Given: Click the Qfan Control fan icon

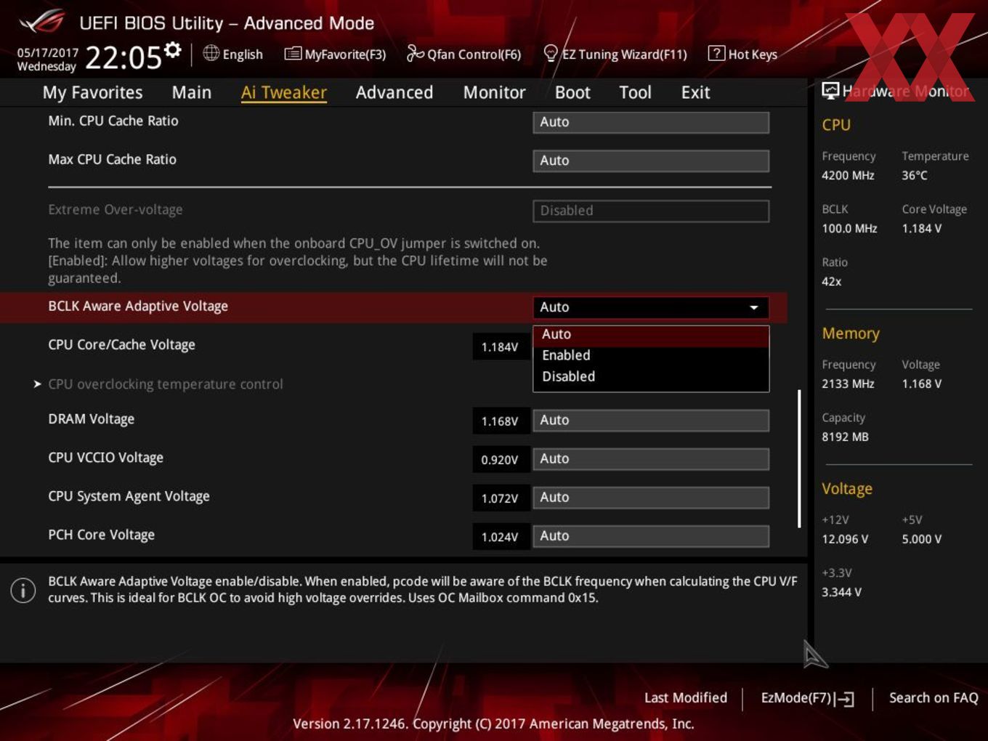Looking at the screenshot, I should pos(415,53).
